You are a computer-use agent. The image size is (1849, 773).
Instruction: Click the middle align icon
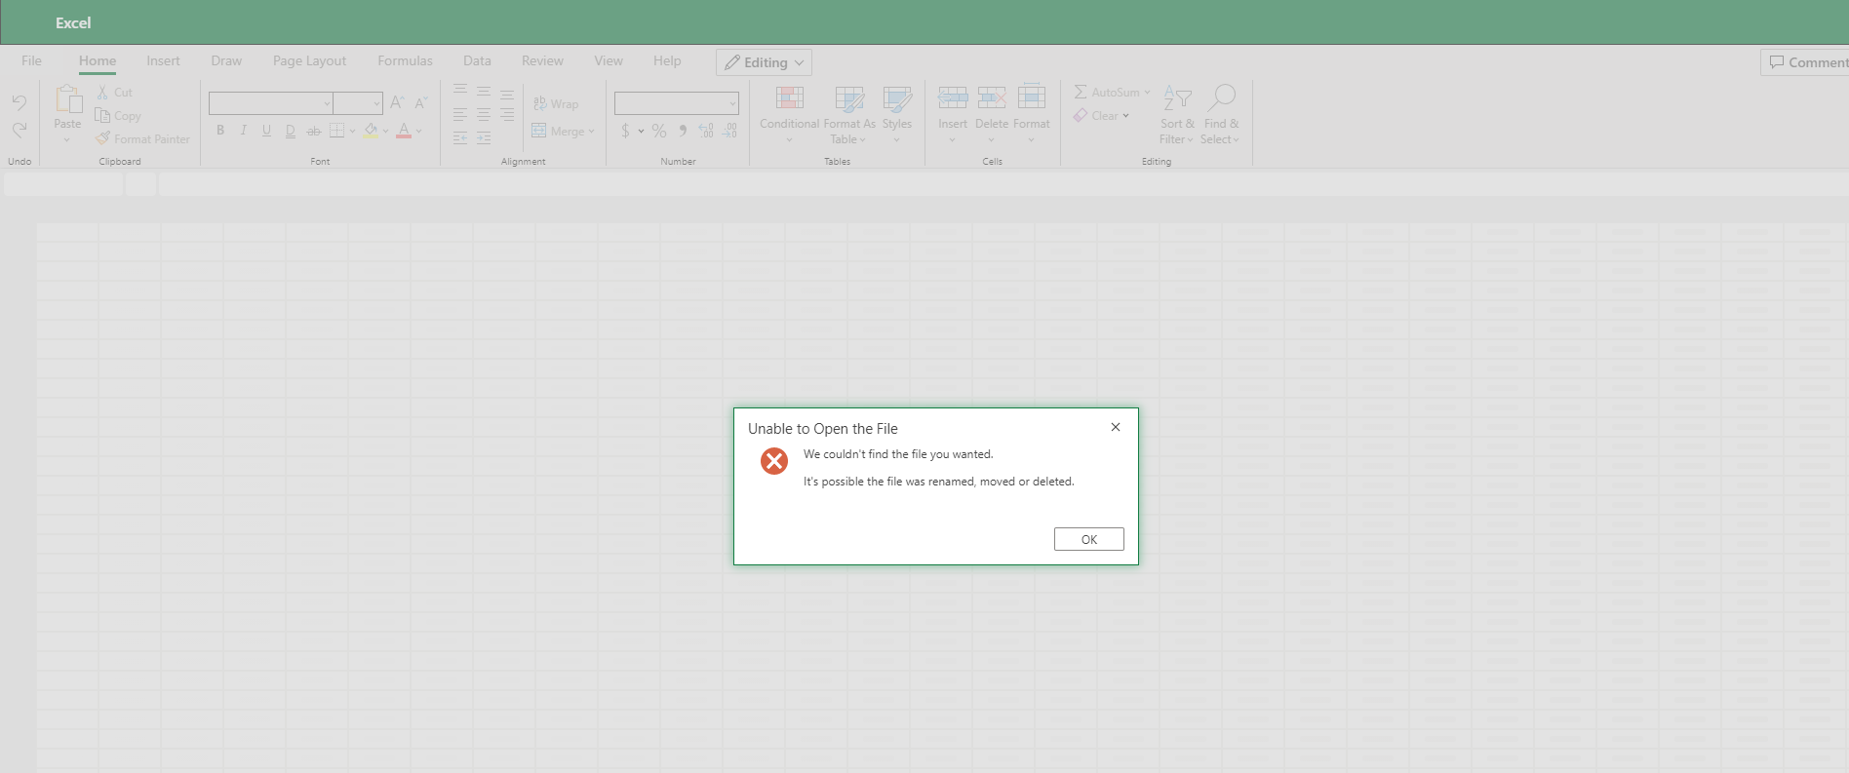(484, 93)
